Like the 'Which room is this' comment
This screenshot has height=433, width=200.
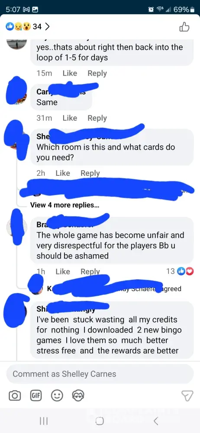click(x=63, y=173)
